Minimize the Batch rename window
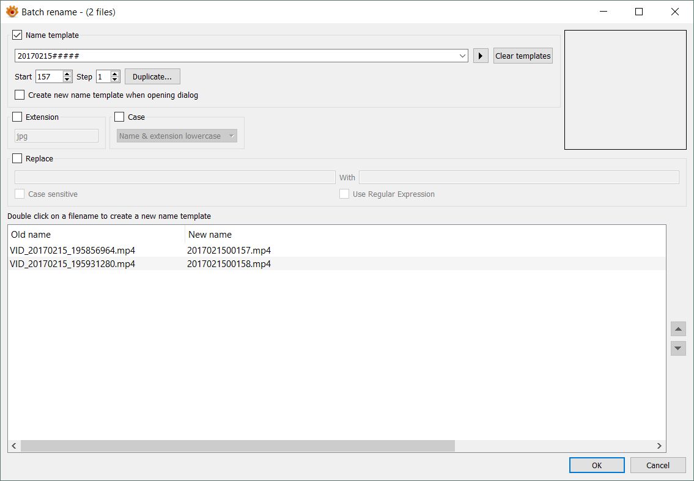This screenshot has width=694, height=481. [604, 12]
